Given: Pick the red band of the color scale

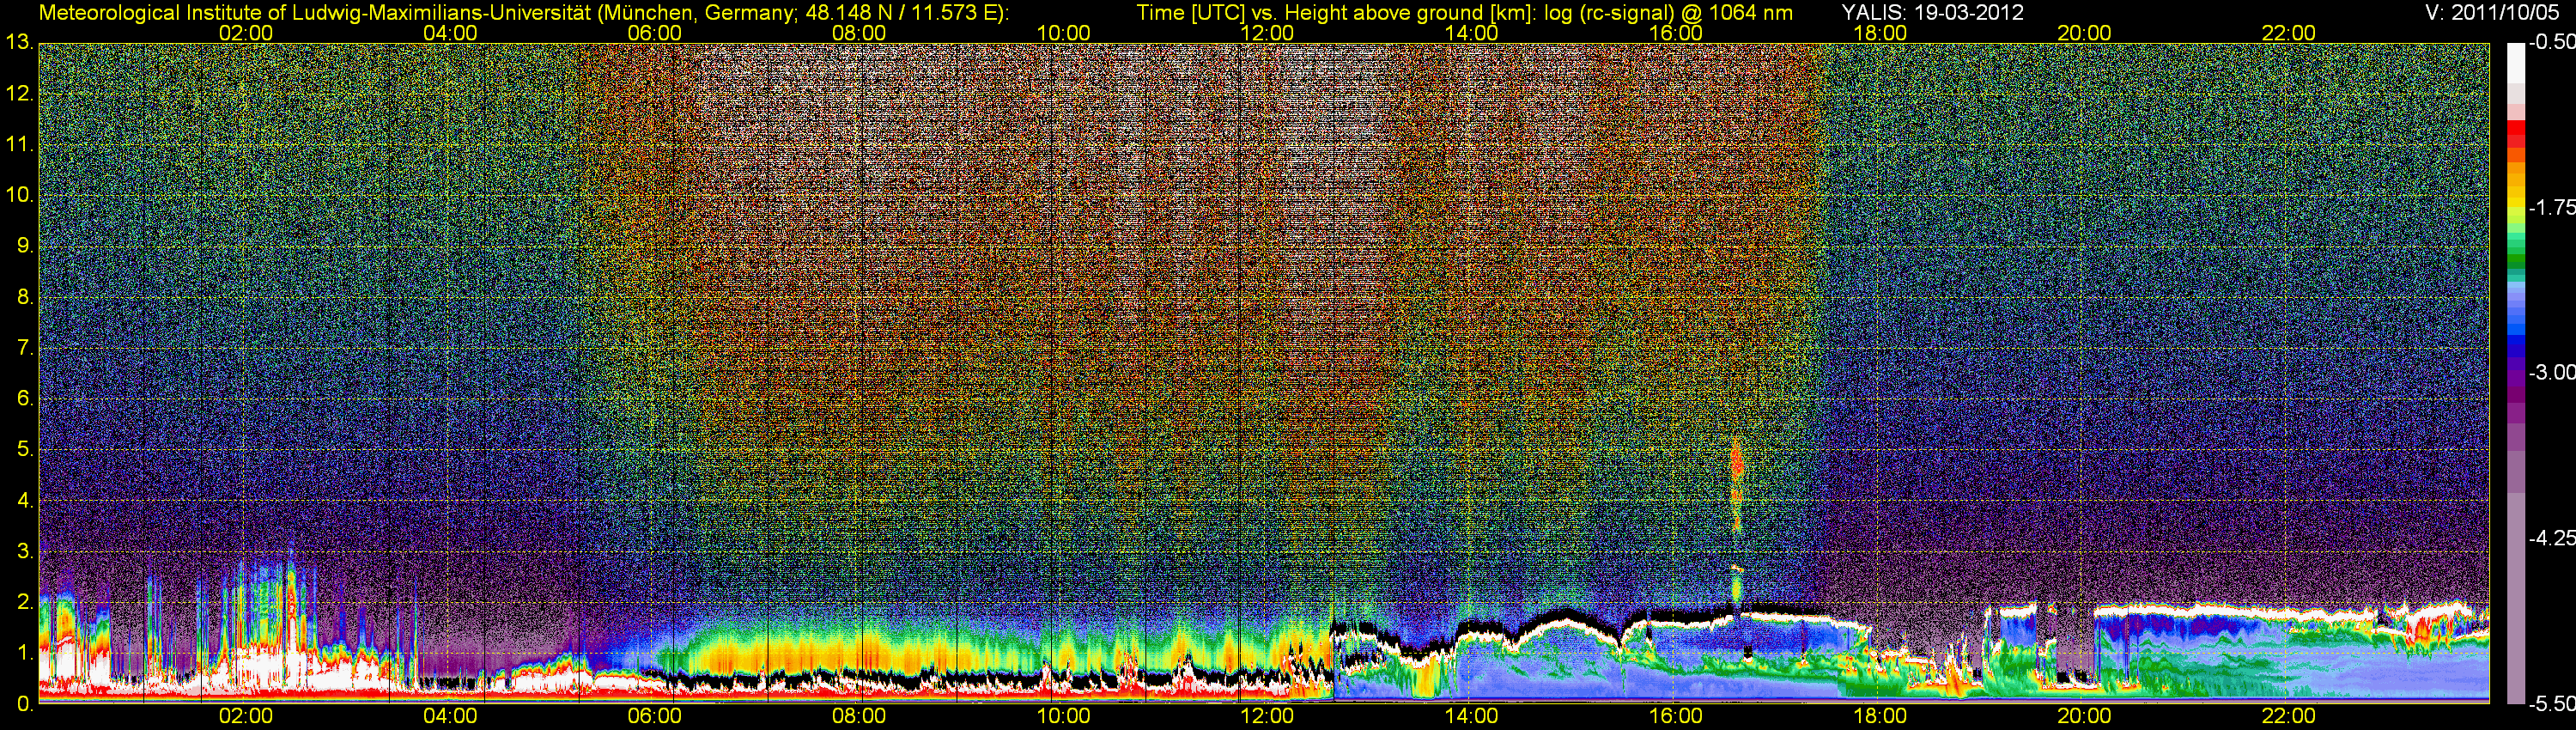Looking at the screenshot, I should click(x=2515, y=135).
